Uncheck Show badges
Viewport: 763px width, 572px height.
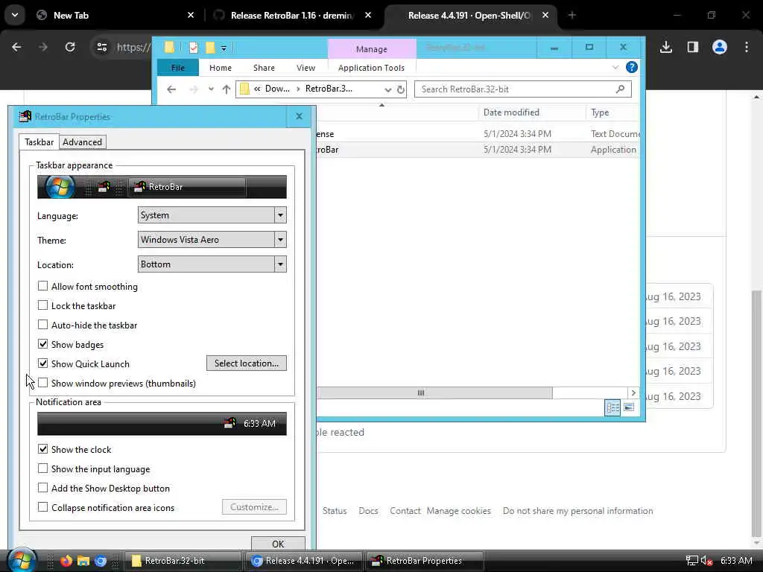[42, 344]
